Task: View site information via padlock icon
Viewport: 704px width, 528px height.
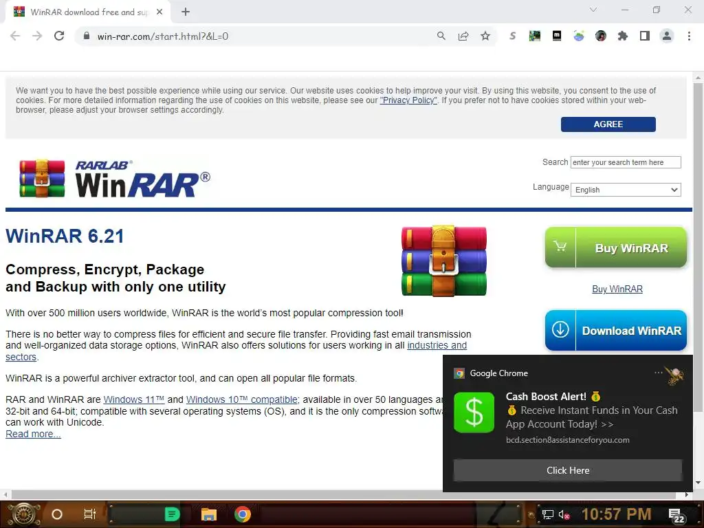Action: pos(87,36)
